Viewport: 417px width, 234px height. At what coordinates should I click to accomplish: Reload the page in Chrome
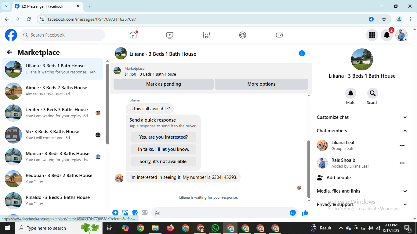point(29,19)
